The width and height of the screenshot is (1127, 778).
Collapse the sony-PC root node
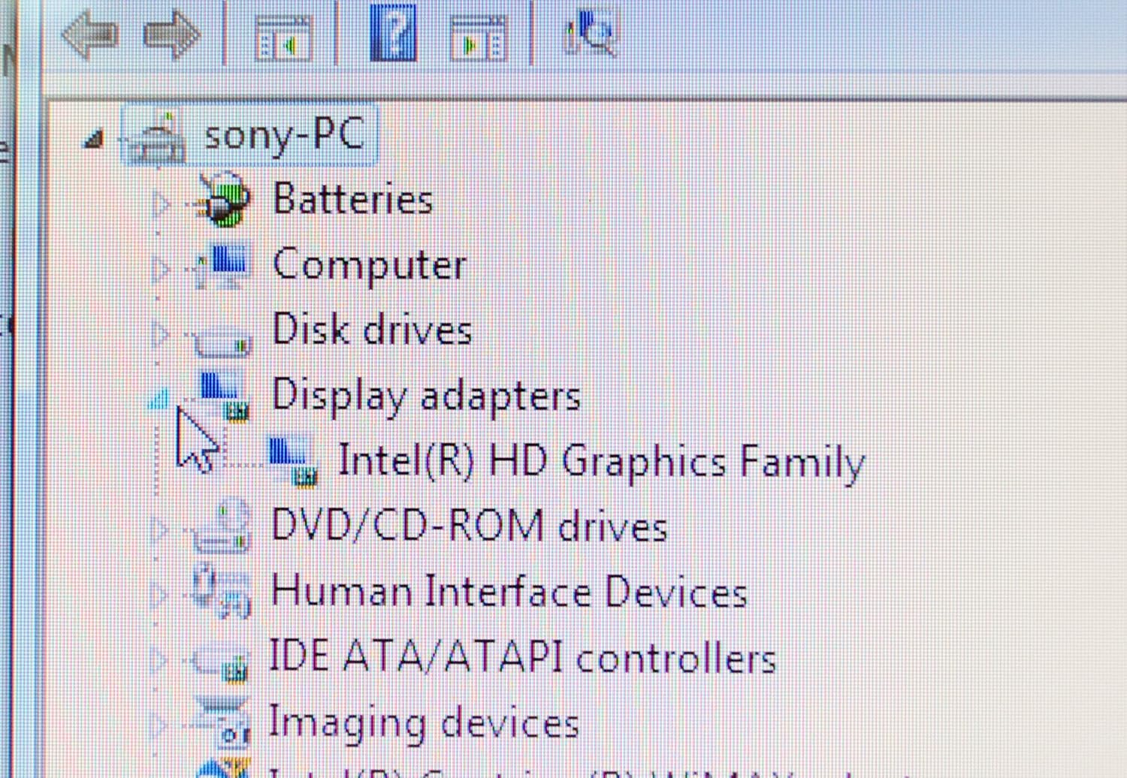tap(93, 138)
